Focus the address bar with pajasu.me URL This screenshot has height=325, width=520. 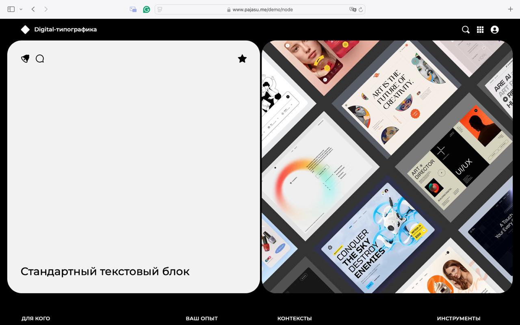coord(260,9)
